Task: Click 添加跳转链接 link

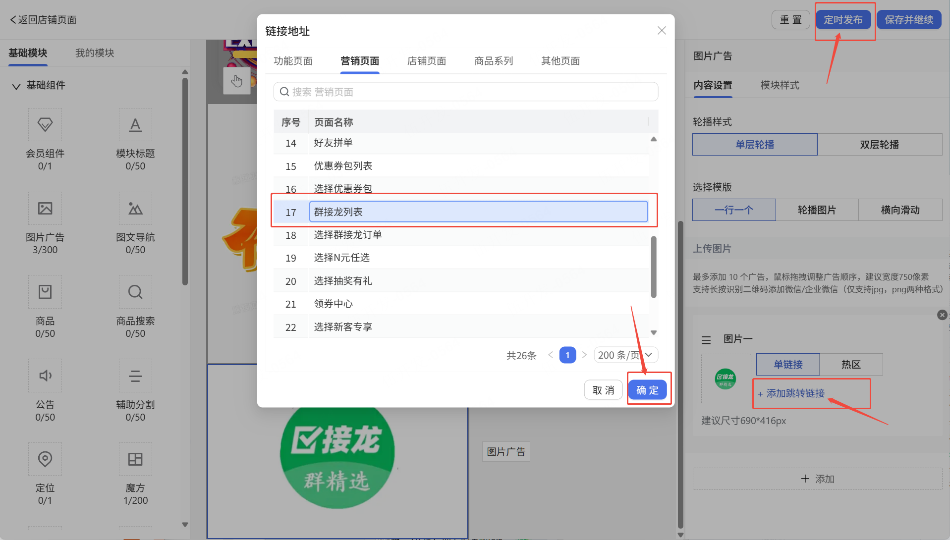Action: (791, 393)
